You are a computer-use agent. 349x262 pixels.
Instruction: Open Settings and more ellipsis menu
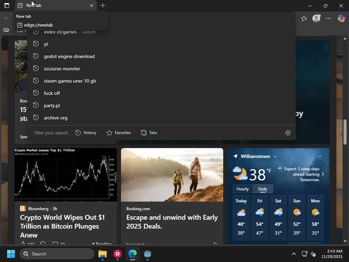tap(328, 18)
